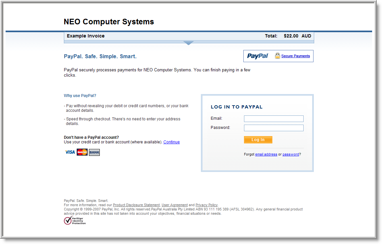
Task: Click the Example Invoice title bar
Action: (86, 36)
